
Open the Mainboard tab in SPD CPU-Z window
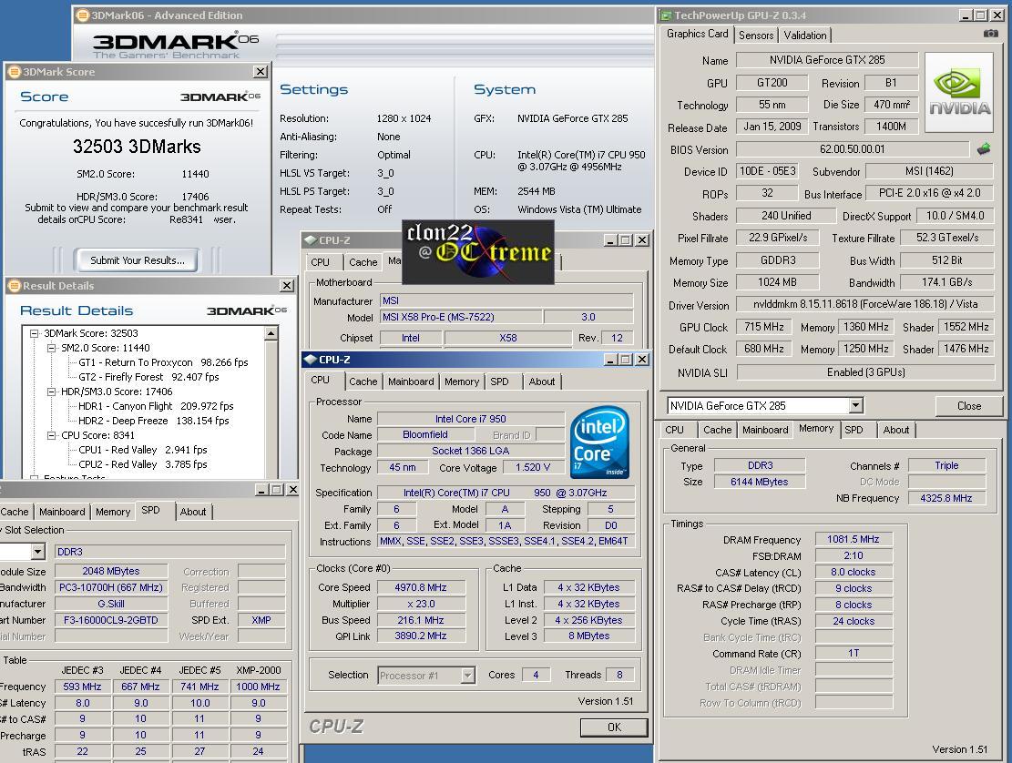tap(62, 512)
